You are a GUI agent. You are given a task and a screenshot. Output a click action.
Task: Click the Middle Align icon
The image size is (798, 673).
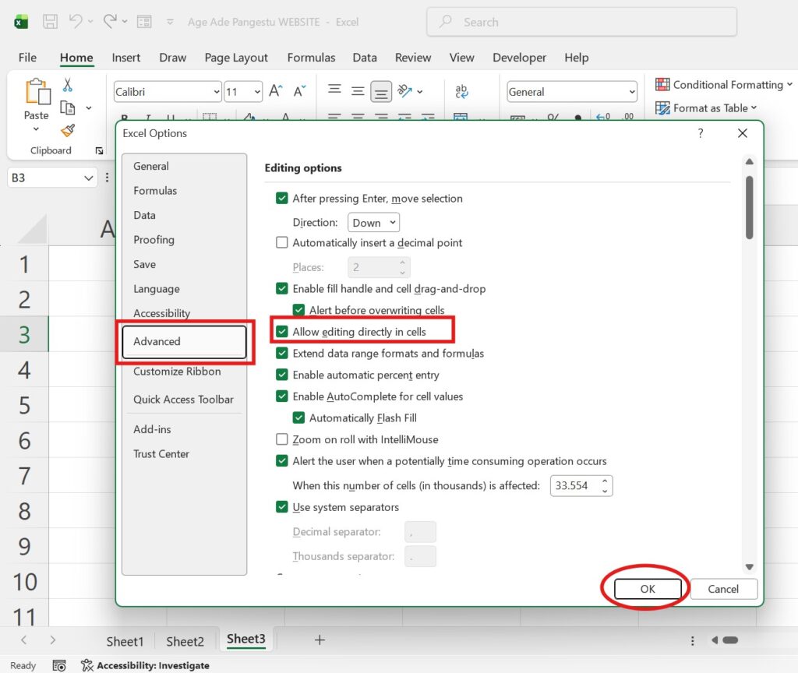tap(358, 92)
